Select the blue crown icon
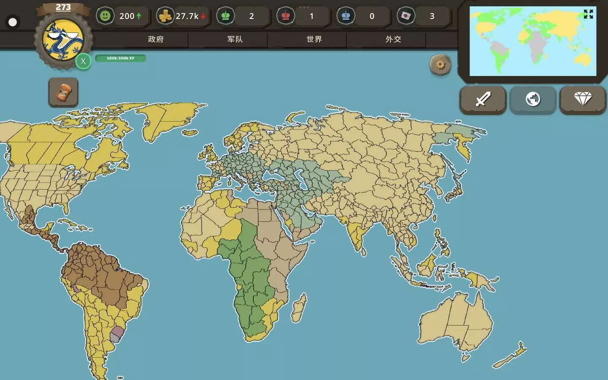Viewport: 608px width, 380px height. tap(346, 16)
